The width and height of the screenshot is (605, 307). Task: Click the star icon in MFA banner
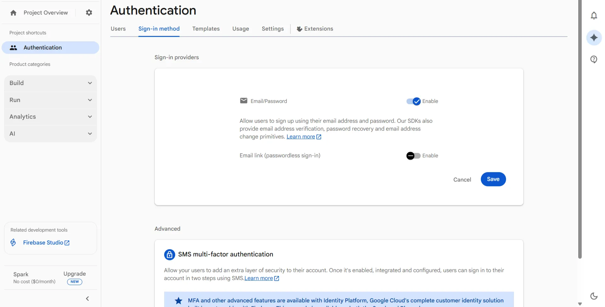[179, 301]
